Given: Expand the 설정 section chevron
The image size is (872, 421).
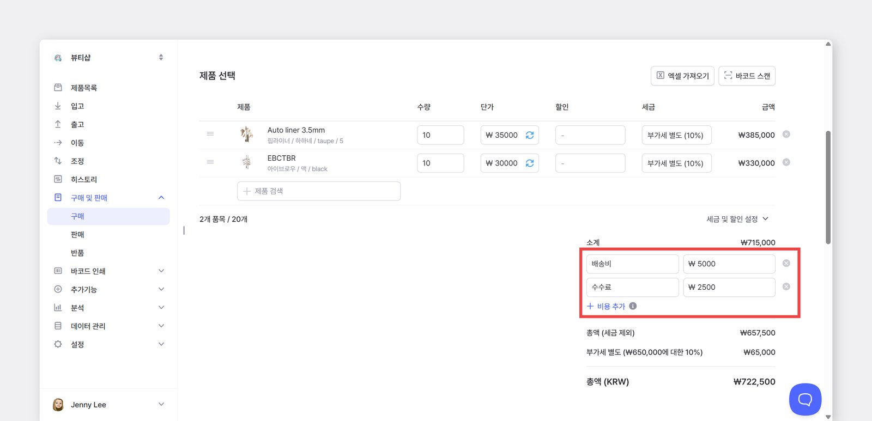Looking at the screenshot, I should pos(161,344).
